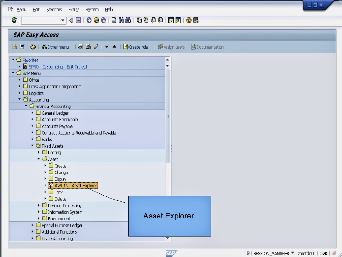This screenshot has width=342, height=257.
Task: Open the Extras menu
Action: (x=73, y=9)
